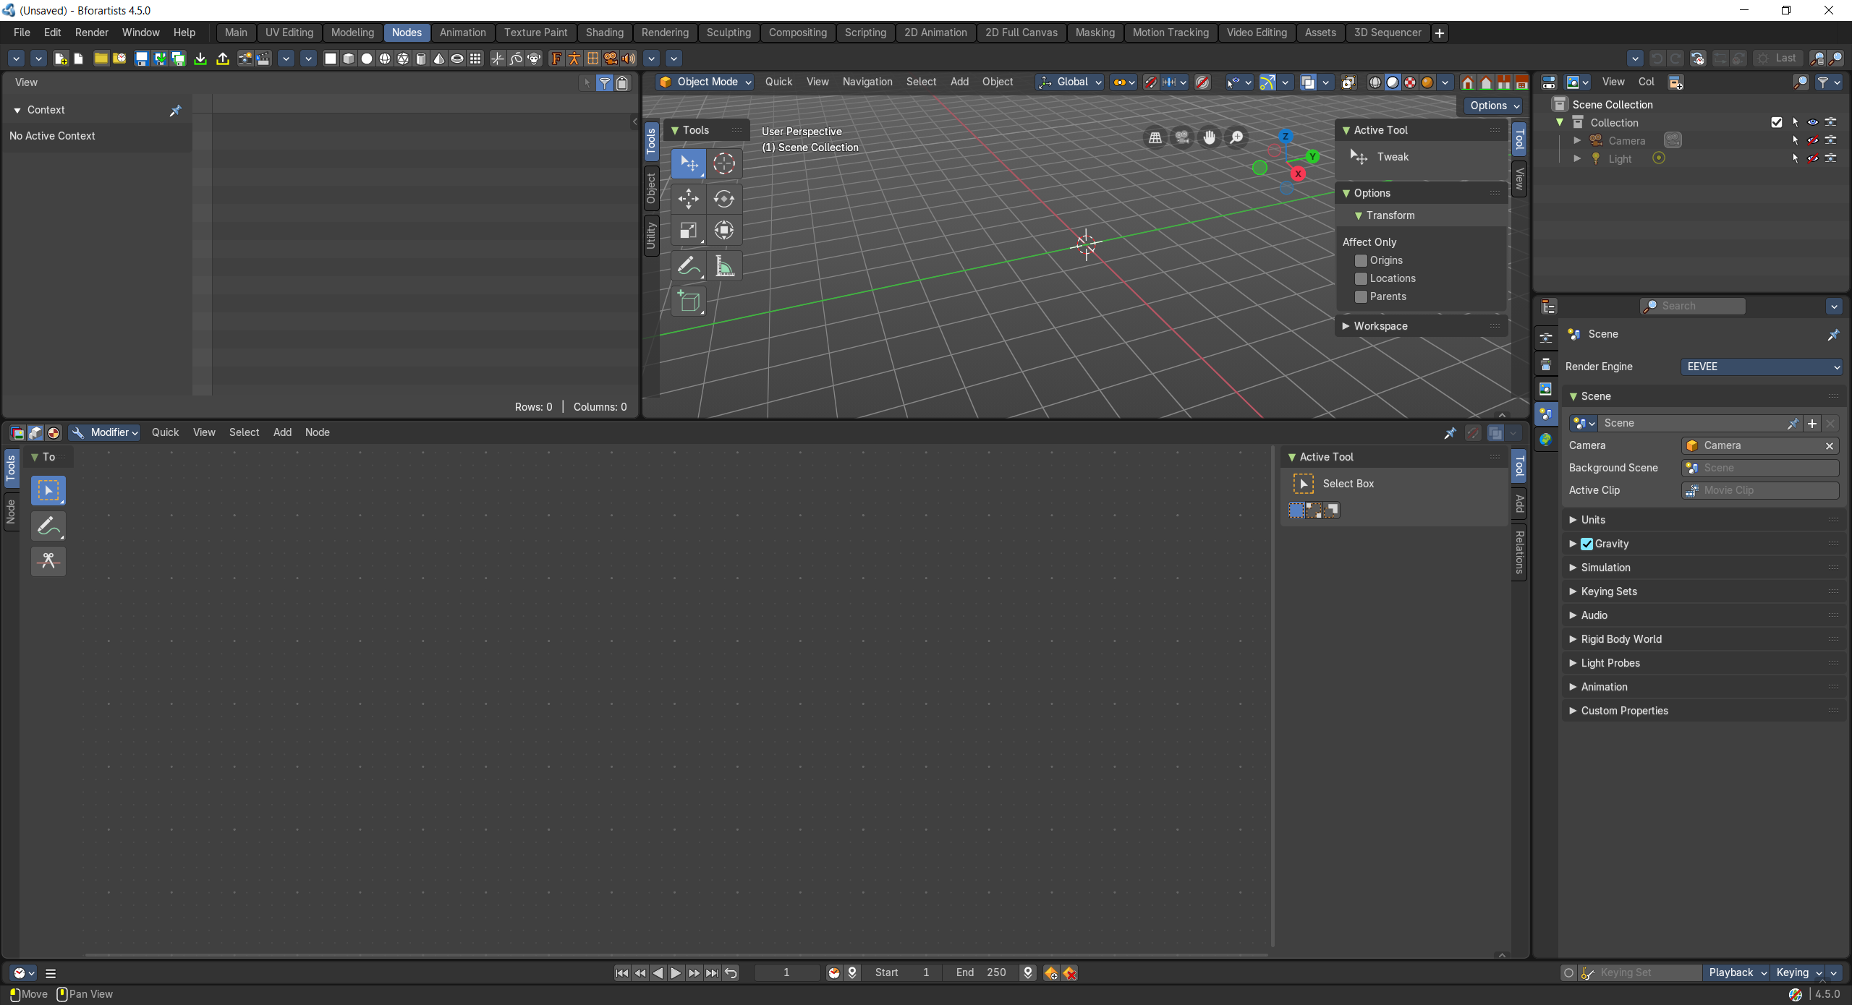The image size is (1852, 1005).
Task: Toggle the Gravity checkbox
Action: click(x=1586, y=544)
